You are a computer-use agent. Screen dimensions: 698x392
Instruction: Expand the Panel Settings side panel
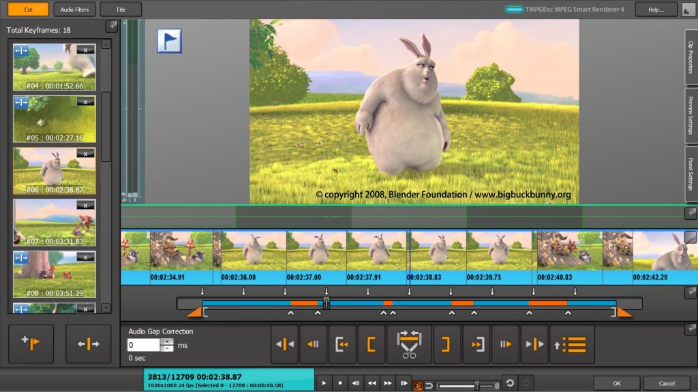tap(691, 174)
